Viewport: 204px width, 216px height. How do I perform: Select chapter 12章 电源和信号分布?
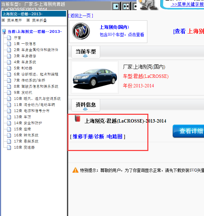(32, 111)
